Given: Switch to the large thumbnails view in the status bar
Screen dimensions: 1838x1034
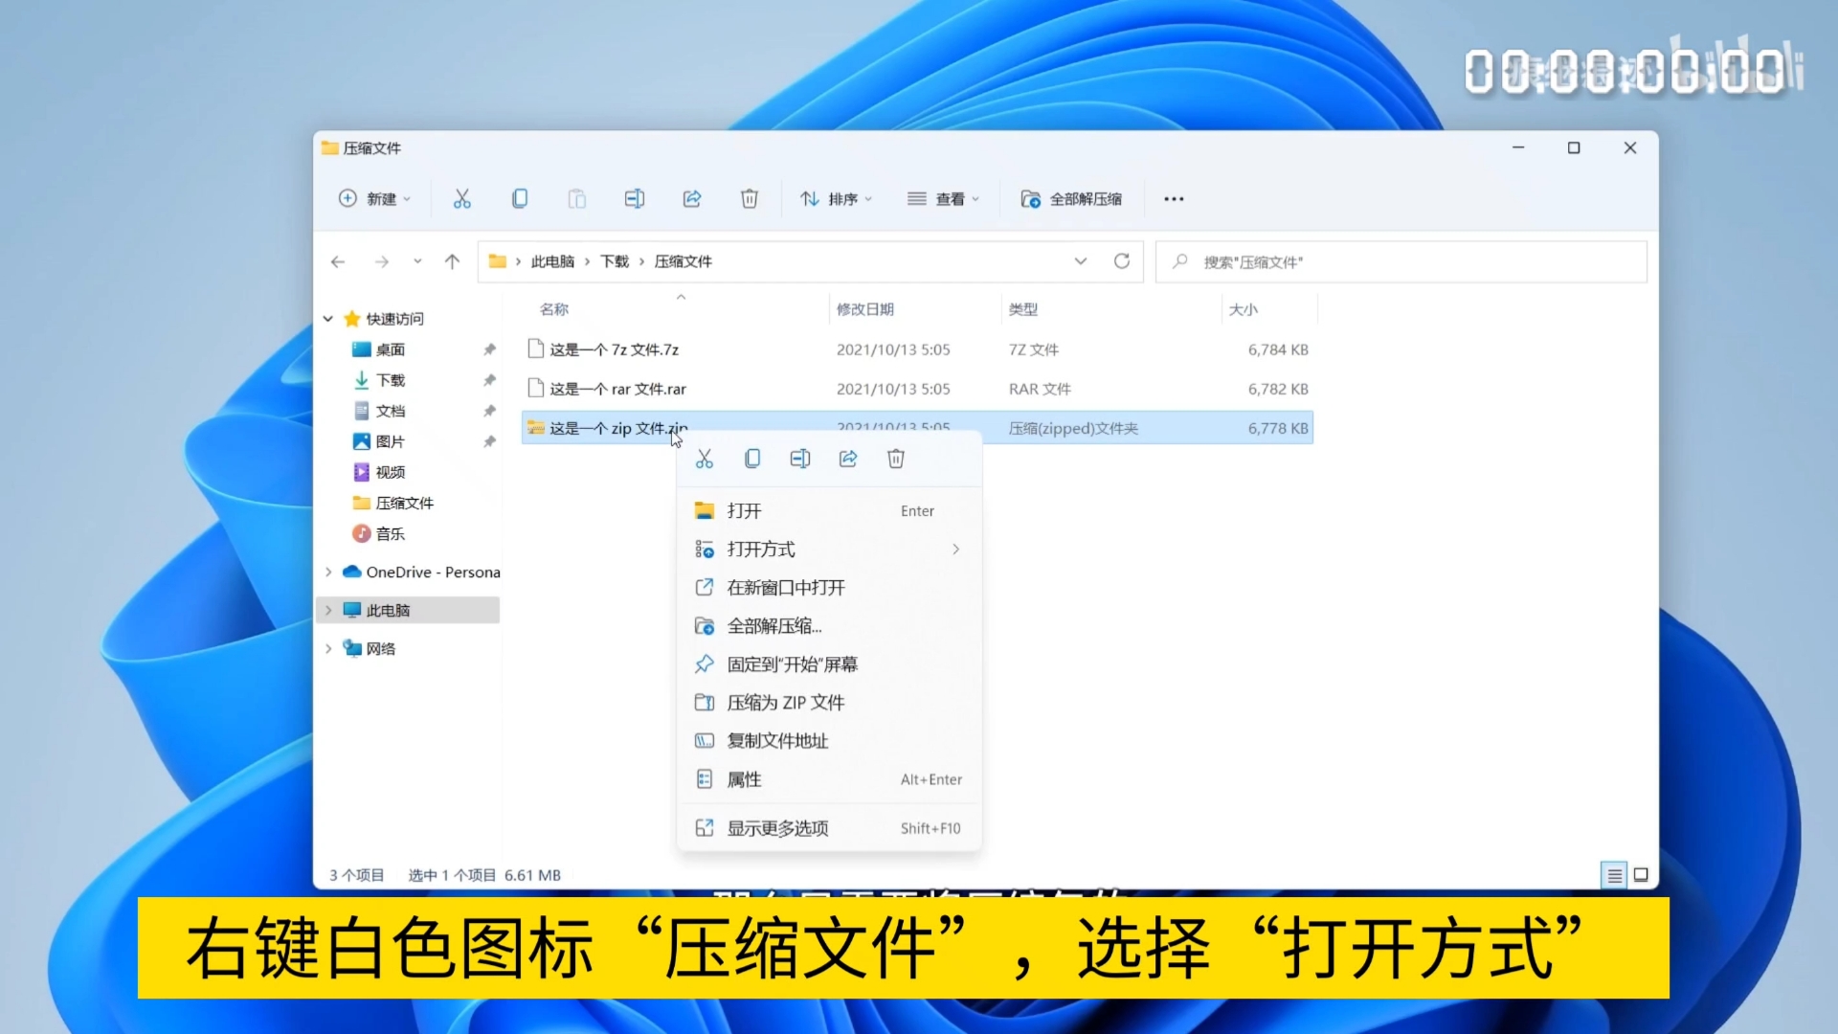Looking at the screenshot, I should click(x=1641, y=875).
